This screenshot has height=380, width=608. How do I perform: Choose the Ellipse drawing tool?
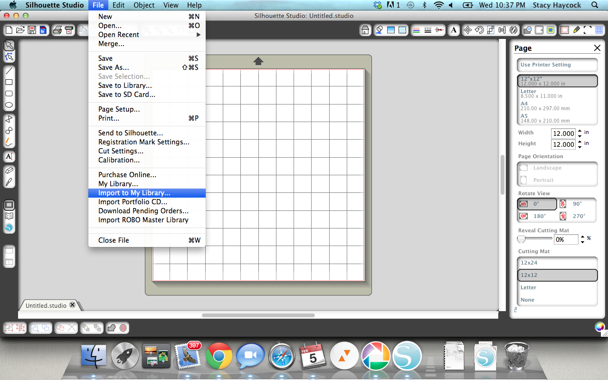(9, 105)
